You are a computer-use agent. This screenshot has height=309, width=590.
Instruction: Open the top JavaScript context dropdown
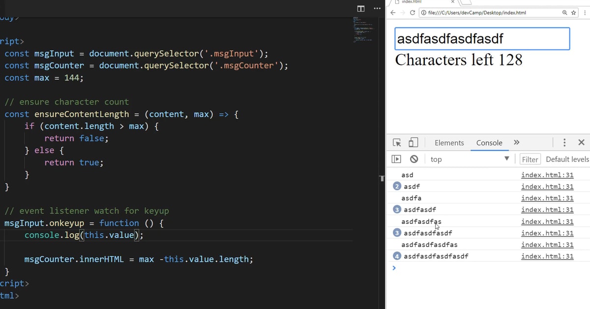pos(470,159)
